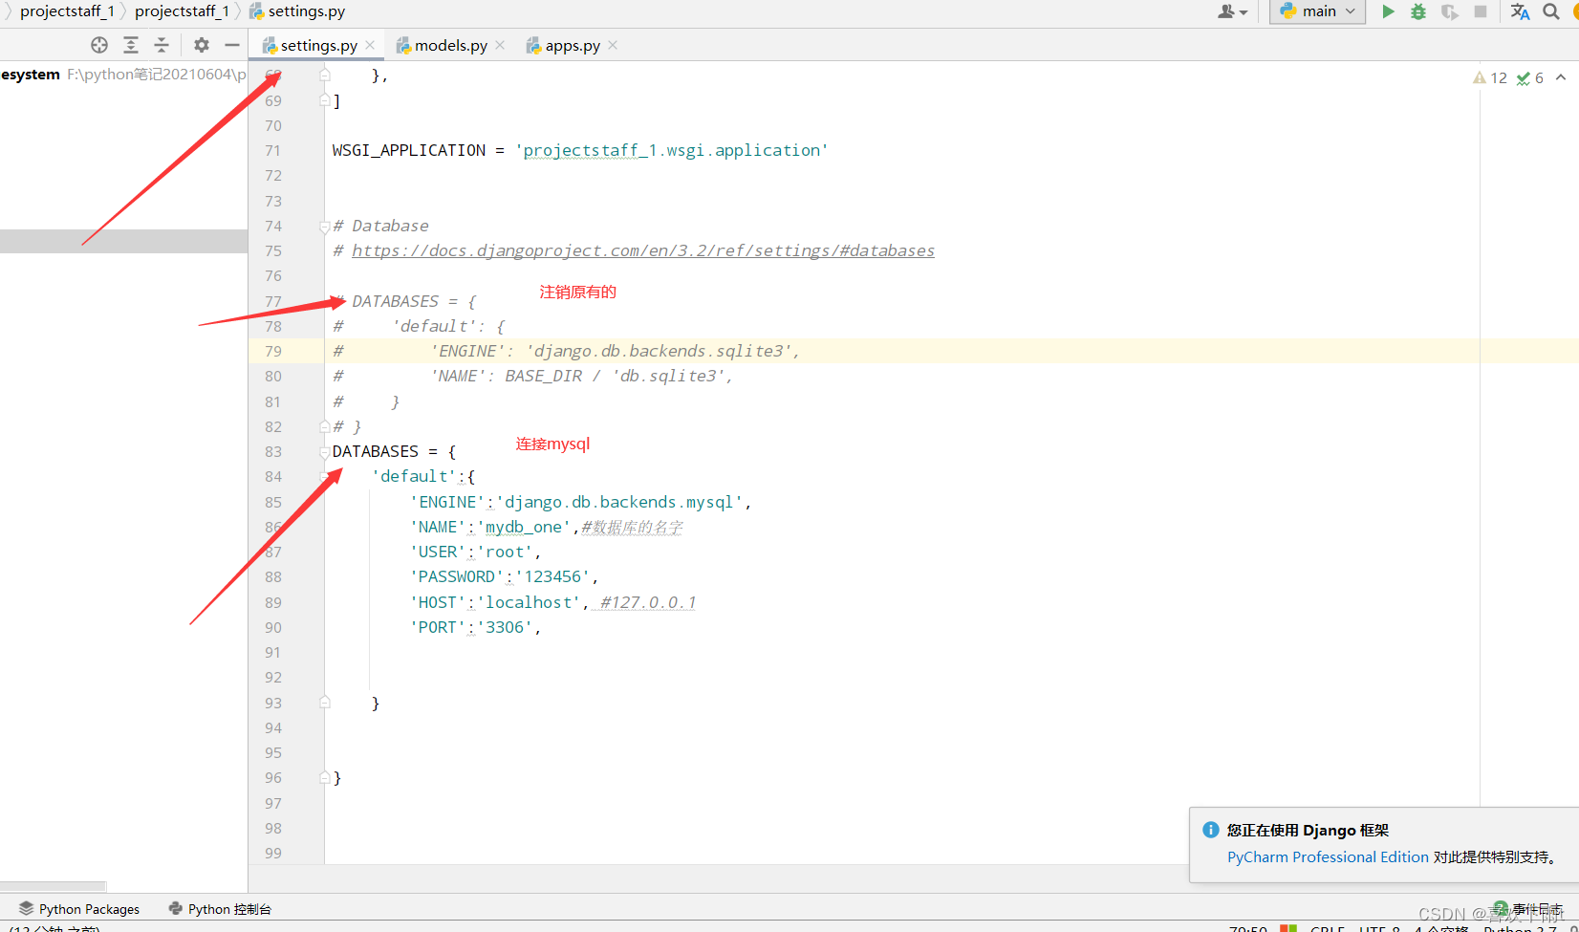Image resolution: width=1579 pixels, height=932 pixels.
Task: Open Search Everywhere magnifier
Action: click(1551, 11)
